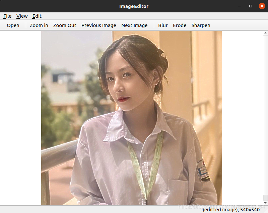Open the Edit menu
Screen dimensions: 268x213
coord(37,16)
